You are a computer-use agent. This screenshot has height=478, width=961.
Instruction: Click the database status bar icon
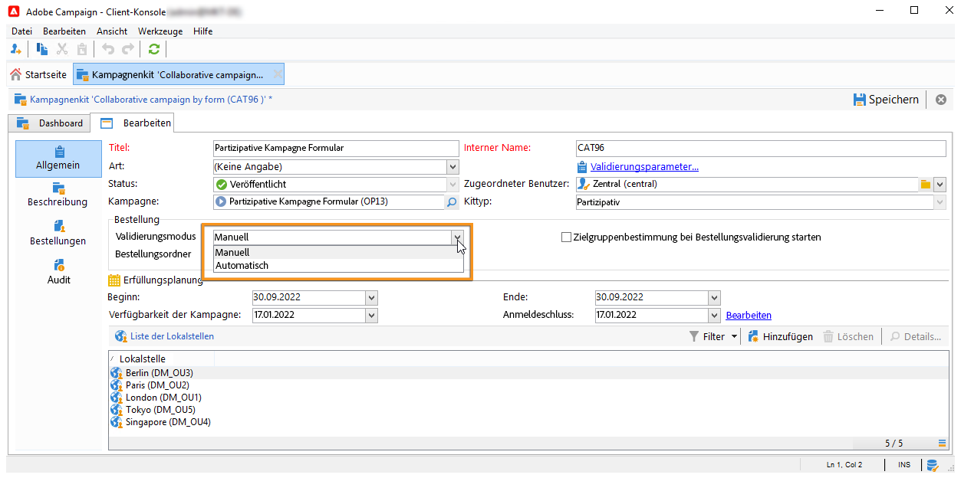[x=932, y=465]
